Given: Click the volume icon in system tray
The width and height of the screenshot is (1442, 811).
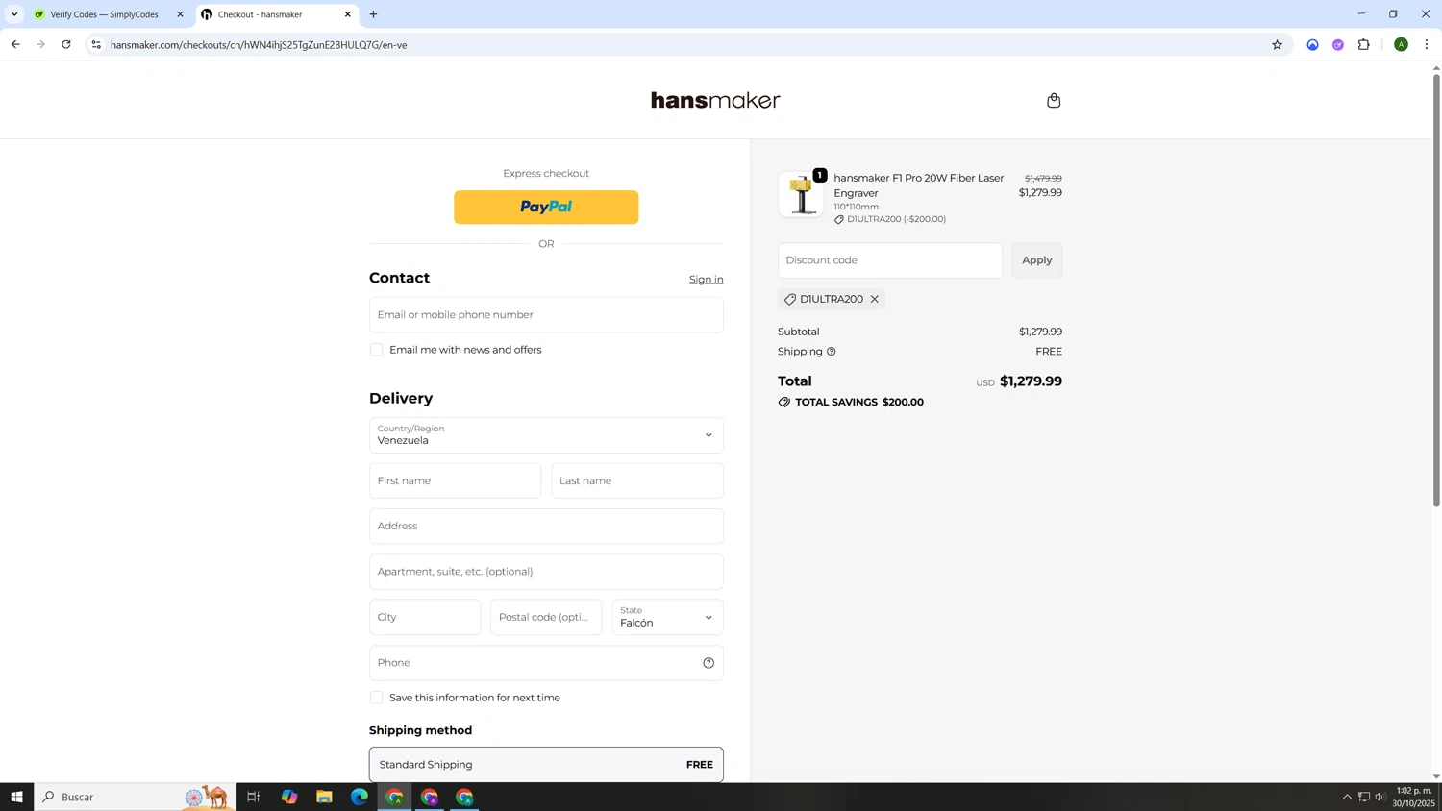Looking at the screenshot, I should click(x=1380, y=797).
